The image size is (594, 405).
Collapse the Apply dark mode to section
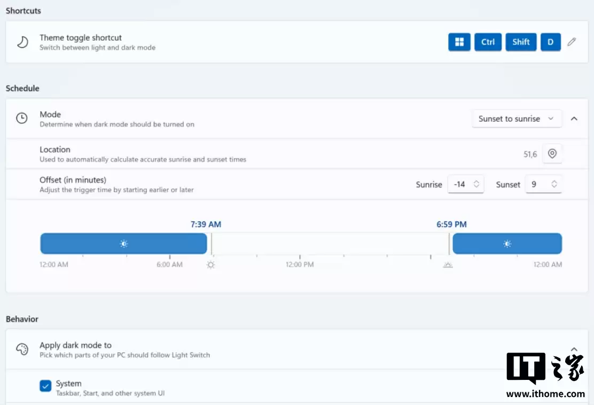574,349
